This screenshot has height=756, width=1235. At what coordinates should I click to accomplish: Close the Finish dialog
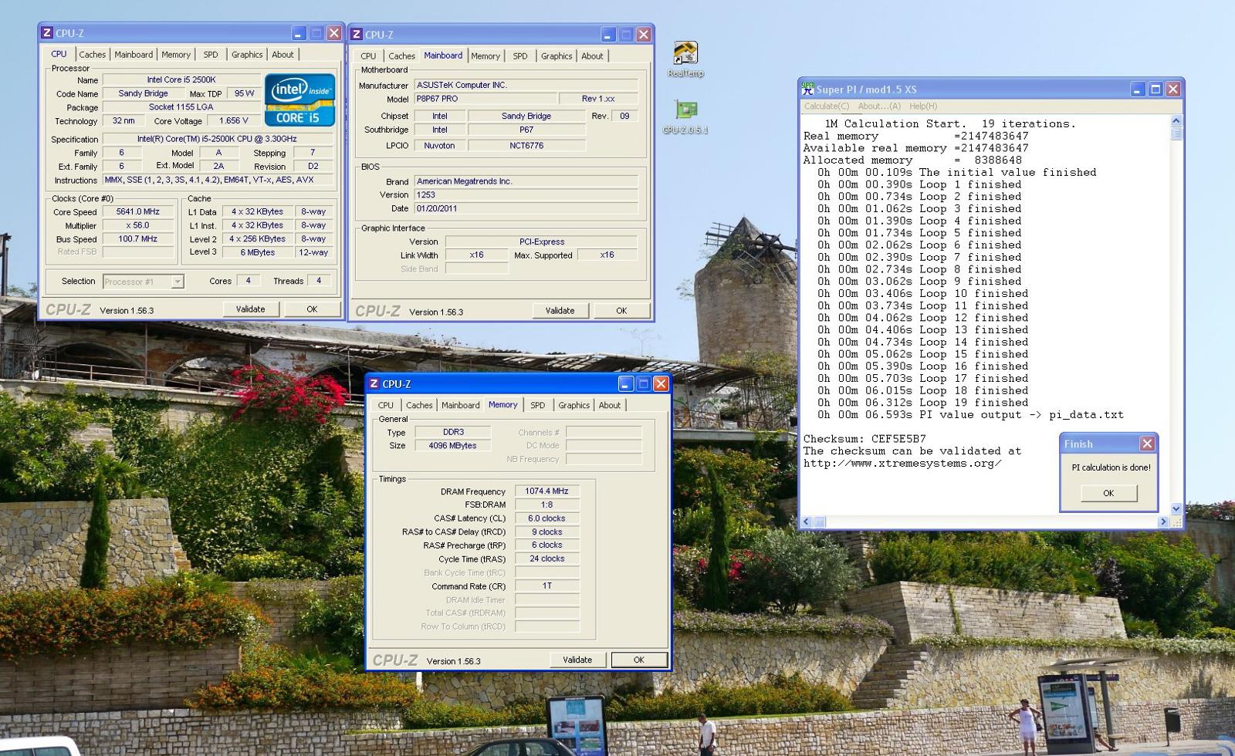[1147, 444]
